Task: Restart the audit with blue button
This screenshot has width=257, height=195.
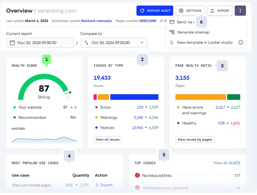Action: pos(155,11)
